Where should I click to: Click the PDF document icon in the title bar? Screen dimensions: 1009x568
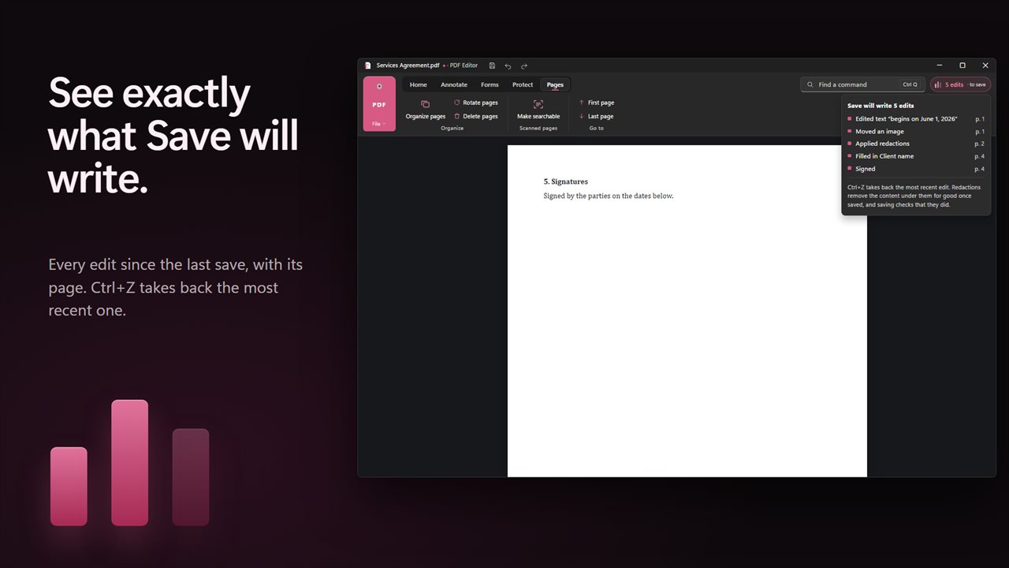[368, 65]
